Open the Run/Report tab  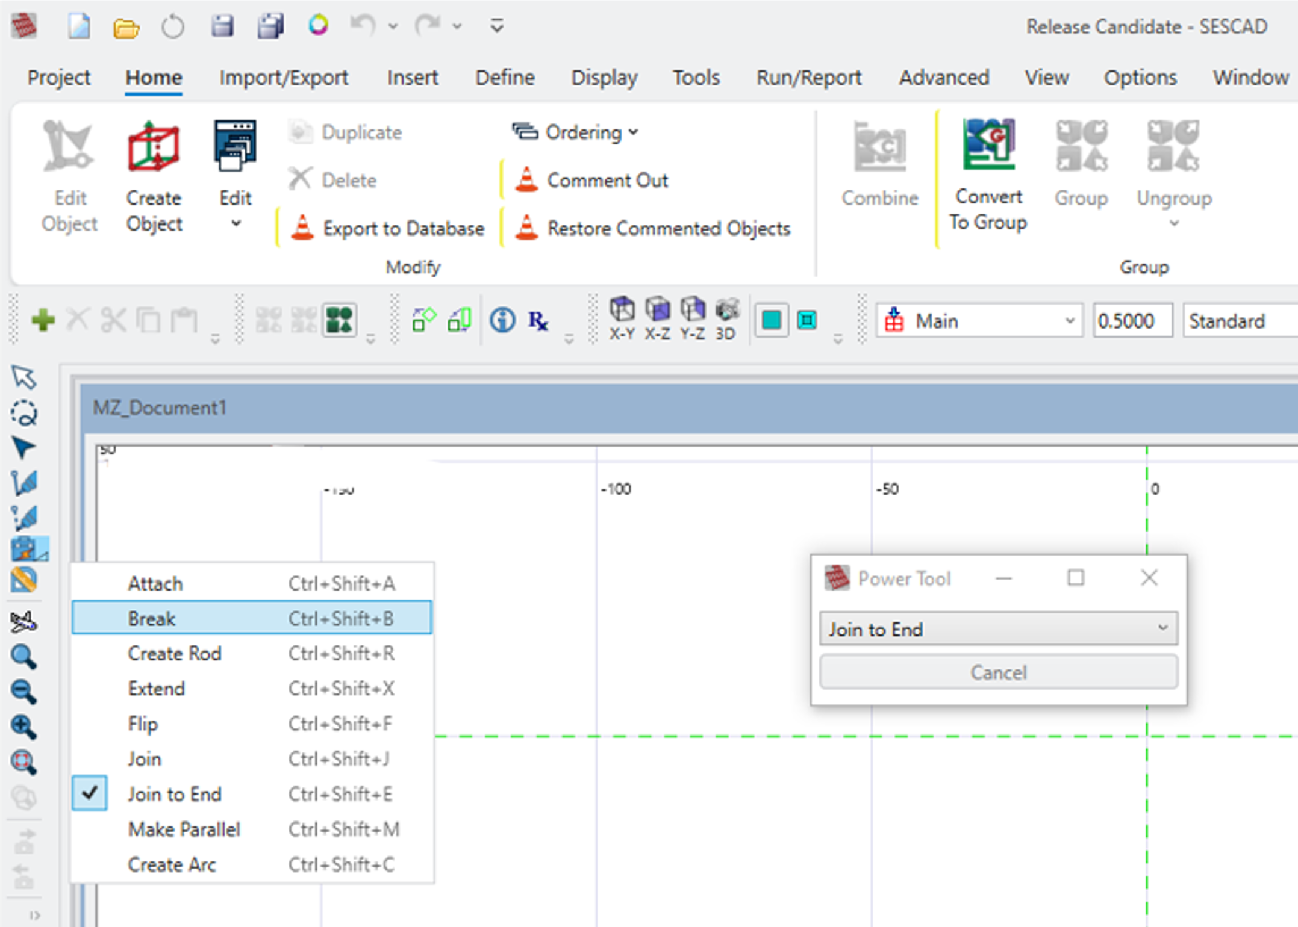tap(808, 78)
